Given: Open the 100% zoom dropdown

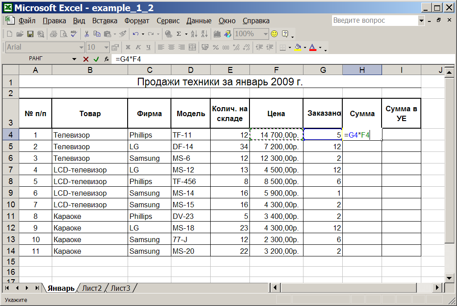Looking at the screenshot, I should click(266, 34).
